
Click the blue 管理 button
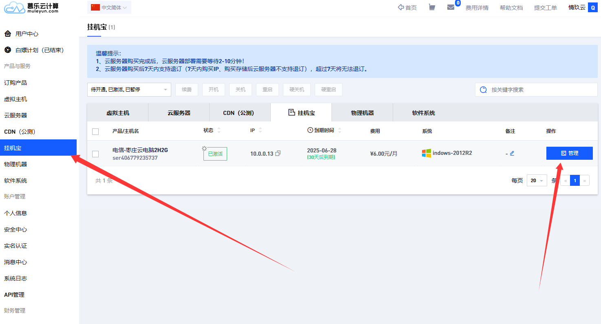[x=569, y=153]
